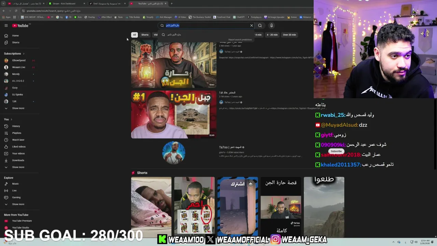Select the Over 20 min filter chip
437x246 pixels.
pyautogui.click(x=289, y=35)
